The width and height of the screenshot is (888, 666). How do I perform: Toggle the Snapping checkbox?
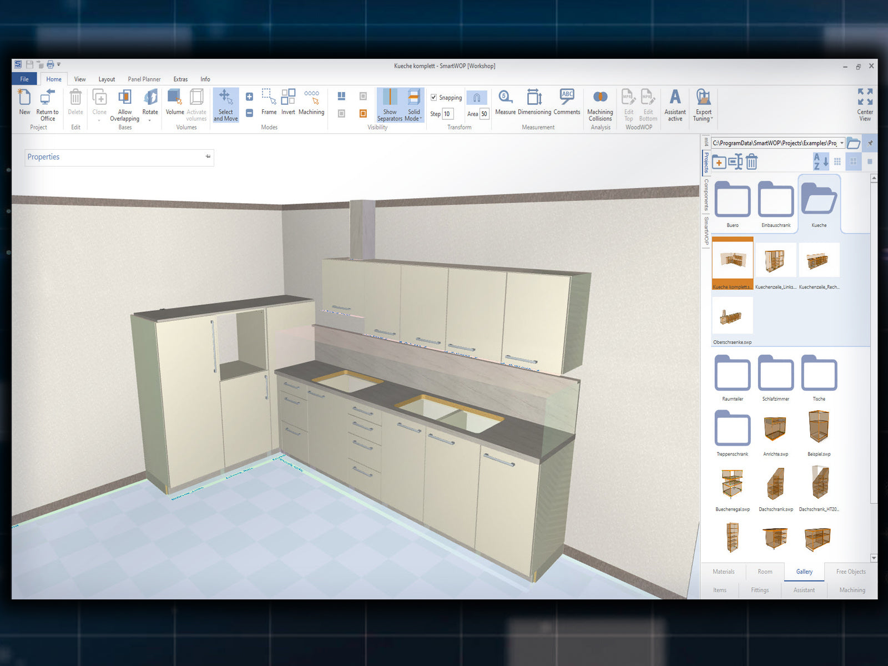tap(434, 97)
